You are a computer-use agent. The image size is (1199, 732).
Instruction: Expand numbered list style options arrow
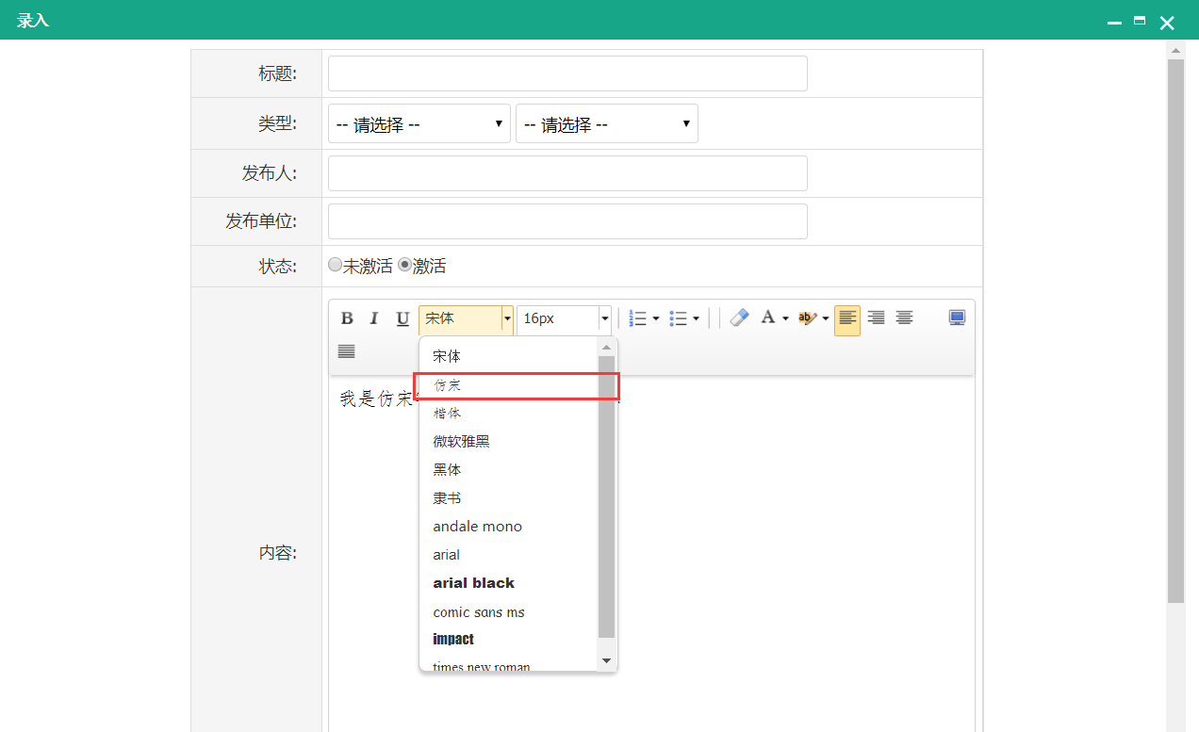click(x=656, y=319)
